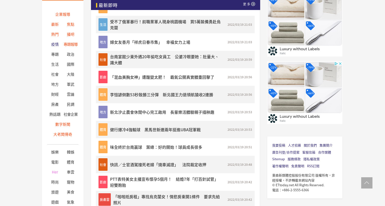385x206 pixels.
Task: Click the 體育 tag beside 健行爆冷 article
Action: tap(103, 129)
